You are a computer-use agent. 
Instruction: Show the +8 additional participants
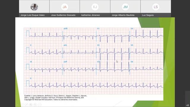pyautogui.click(x=188, y=105)
